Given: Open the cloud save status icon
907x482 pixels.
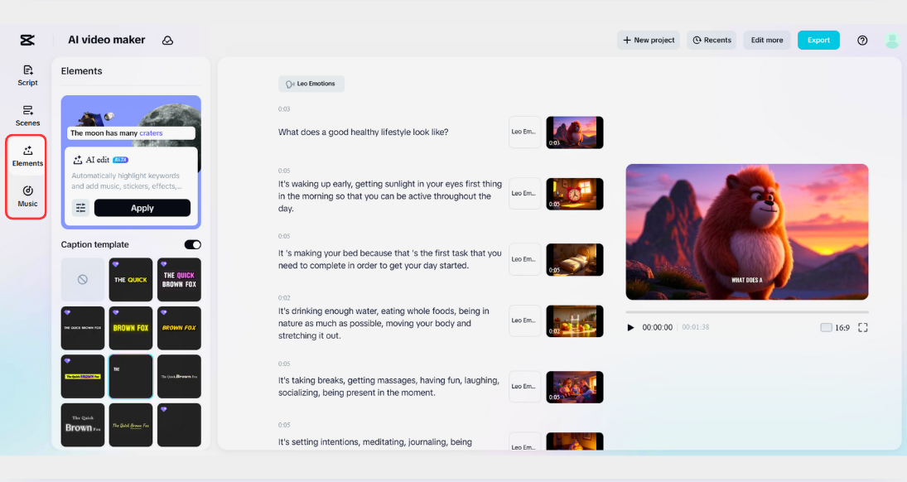Looking at the screenshot, I should coord(168,41).
